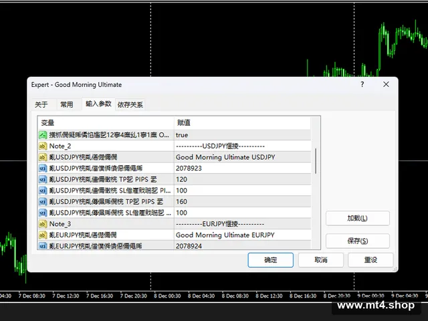
Task: Select the ----------USDJPY value cell
Action: [242, 146]
